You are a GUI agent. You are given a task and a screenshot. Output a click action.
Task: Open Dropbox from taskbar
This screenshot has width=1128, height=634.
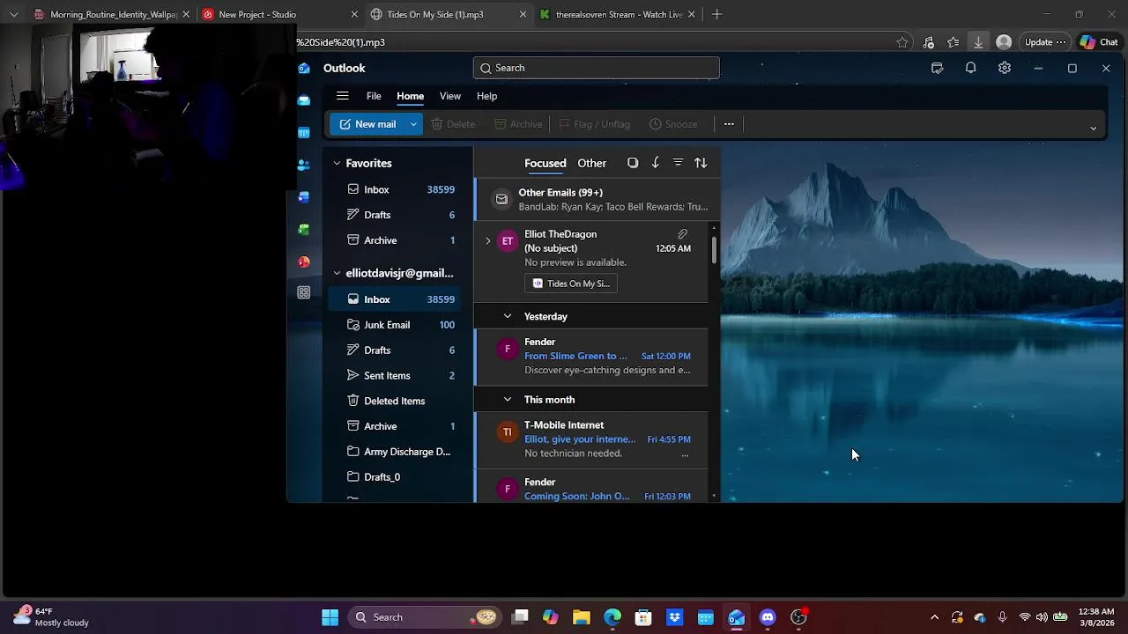pos(675,617)
